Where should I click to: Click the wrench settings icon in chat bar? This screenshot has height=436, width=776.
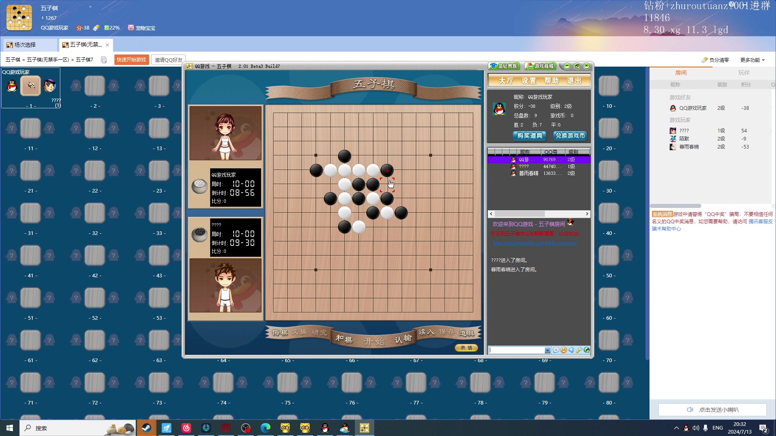(x=579, y=350)
